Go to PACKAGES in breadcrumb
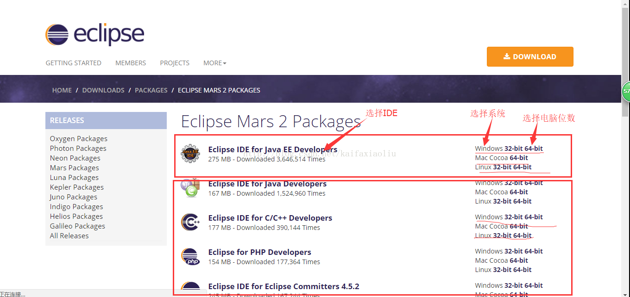630x297 pixels. (x=151, y=90)
